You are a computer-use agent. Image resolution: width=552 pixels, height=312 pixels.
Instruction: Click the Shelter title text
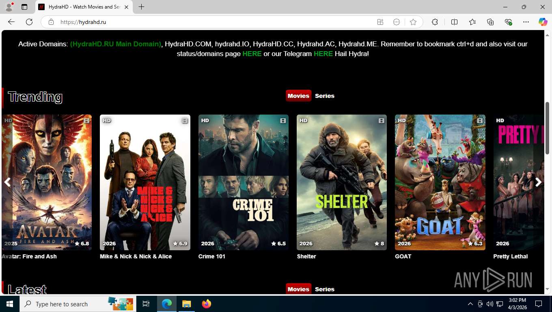(x=306, y=256)
